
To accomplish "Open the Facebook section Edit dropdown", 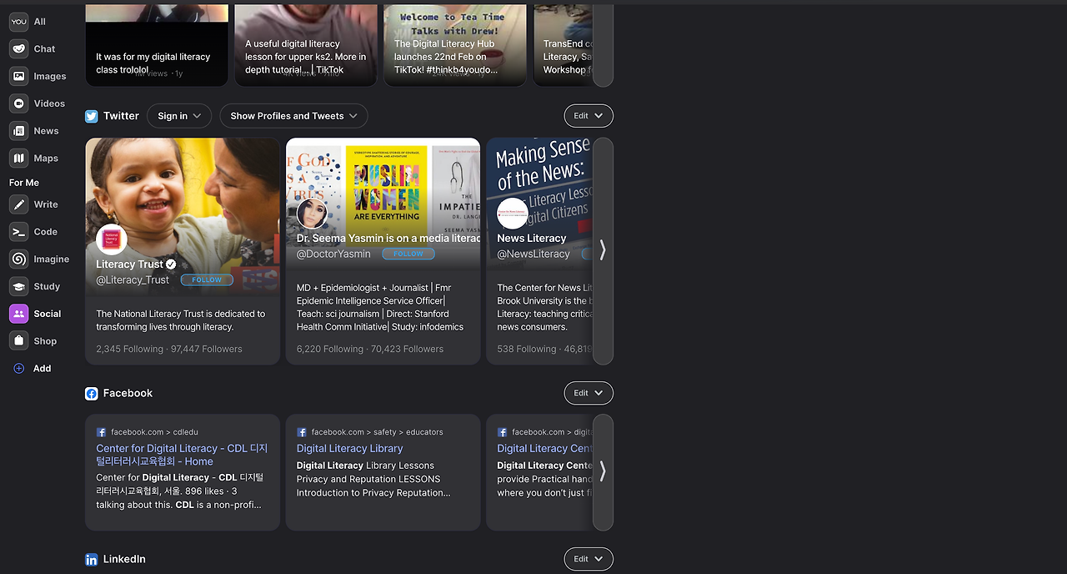I will click(589, 393).
